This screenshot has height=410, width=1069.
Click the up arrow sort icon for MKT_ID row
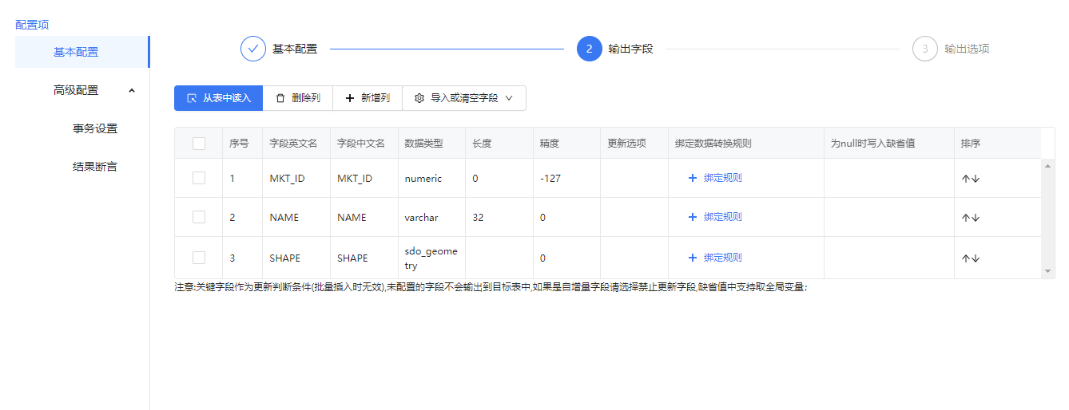coord(966,179)
